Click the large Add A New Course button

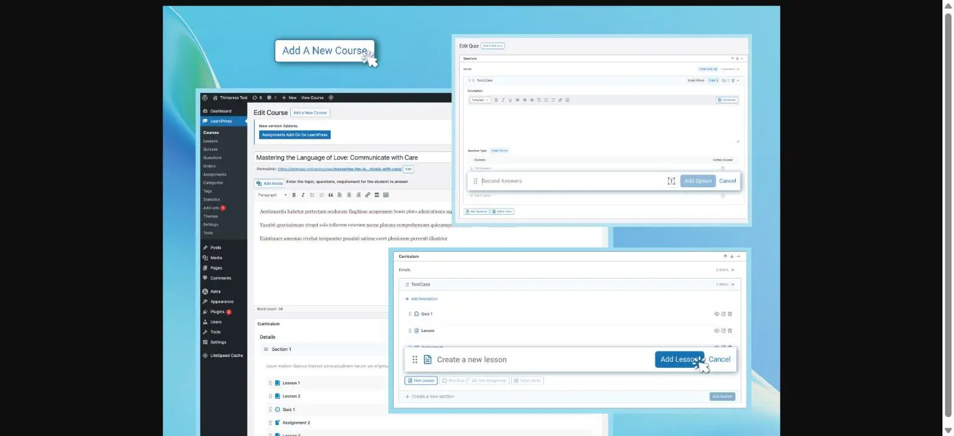tap(325, 50)
